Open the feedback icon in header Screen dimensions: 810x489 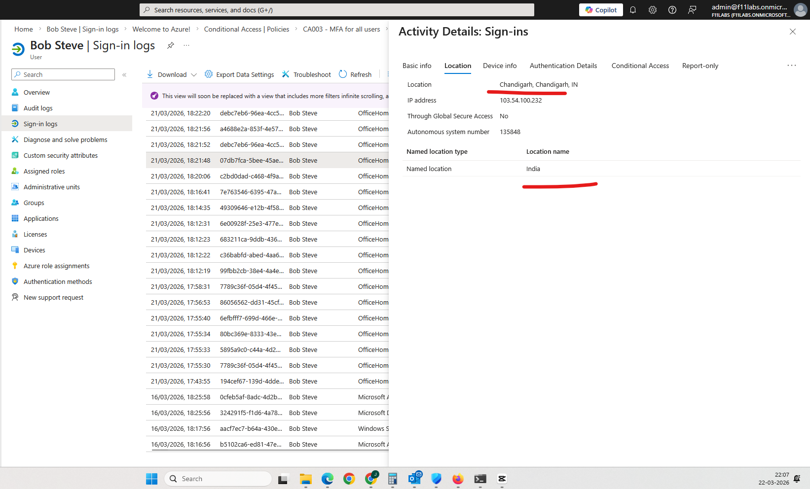pyautogui.click(x=692, y=10)
